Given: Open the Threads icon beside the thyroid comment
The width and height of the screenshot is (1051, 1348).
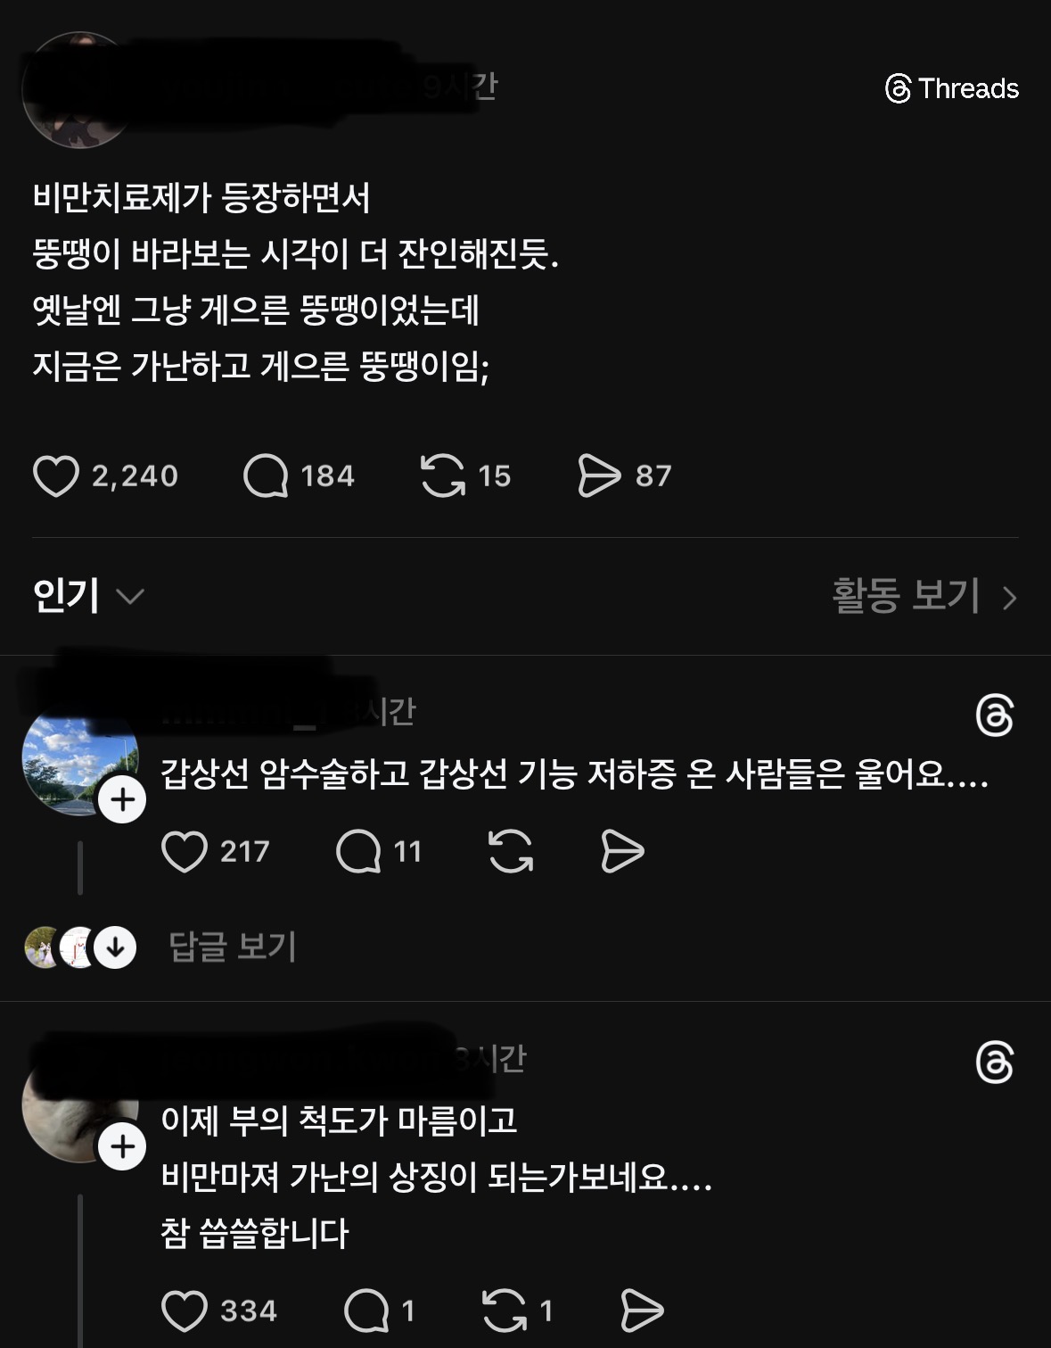Looking at the screenshot, I should coord(995,715).
